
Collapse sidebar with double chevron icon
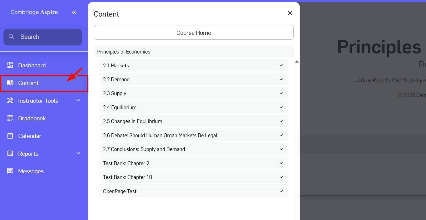click(x=74, y=12)
